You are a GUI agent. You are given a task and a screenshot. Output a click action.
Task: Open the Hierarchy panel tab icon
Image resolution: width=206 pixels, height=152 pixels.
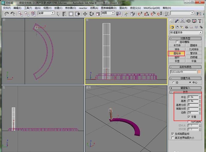tap(183, 21)
